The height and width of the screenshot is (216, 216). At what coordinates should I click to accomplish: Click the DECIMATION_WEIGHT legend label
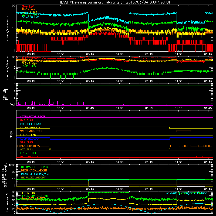click(34, 171)
